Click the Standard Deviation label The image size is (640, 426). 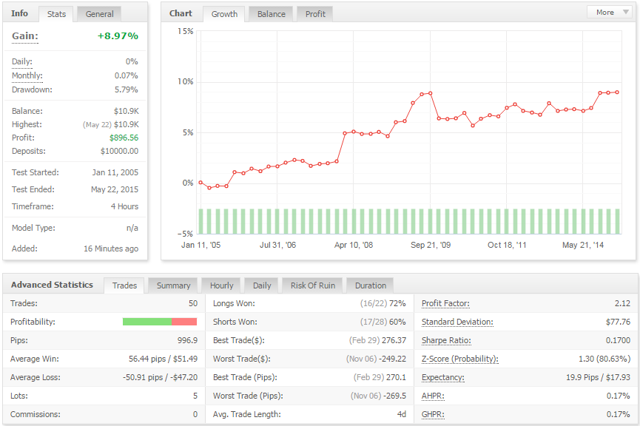point(457,322)
